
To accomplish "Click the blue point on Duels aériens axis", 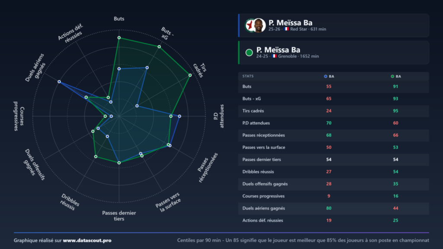I will pyautogui.click(x=59, y=82).
